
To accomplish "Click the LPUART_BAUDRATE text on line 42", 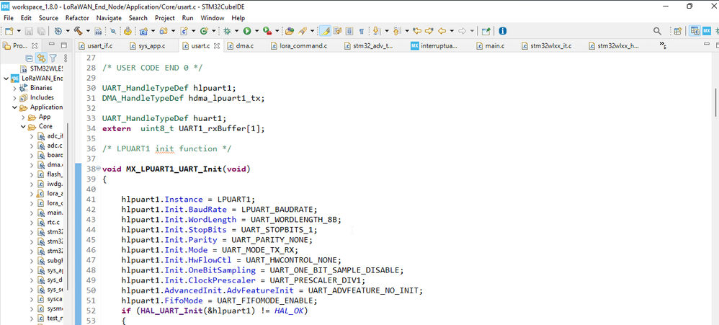I will point(276,210).
